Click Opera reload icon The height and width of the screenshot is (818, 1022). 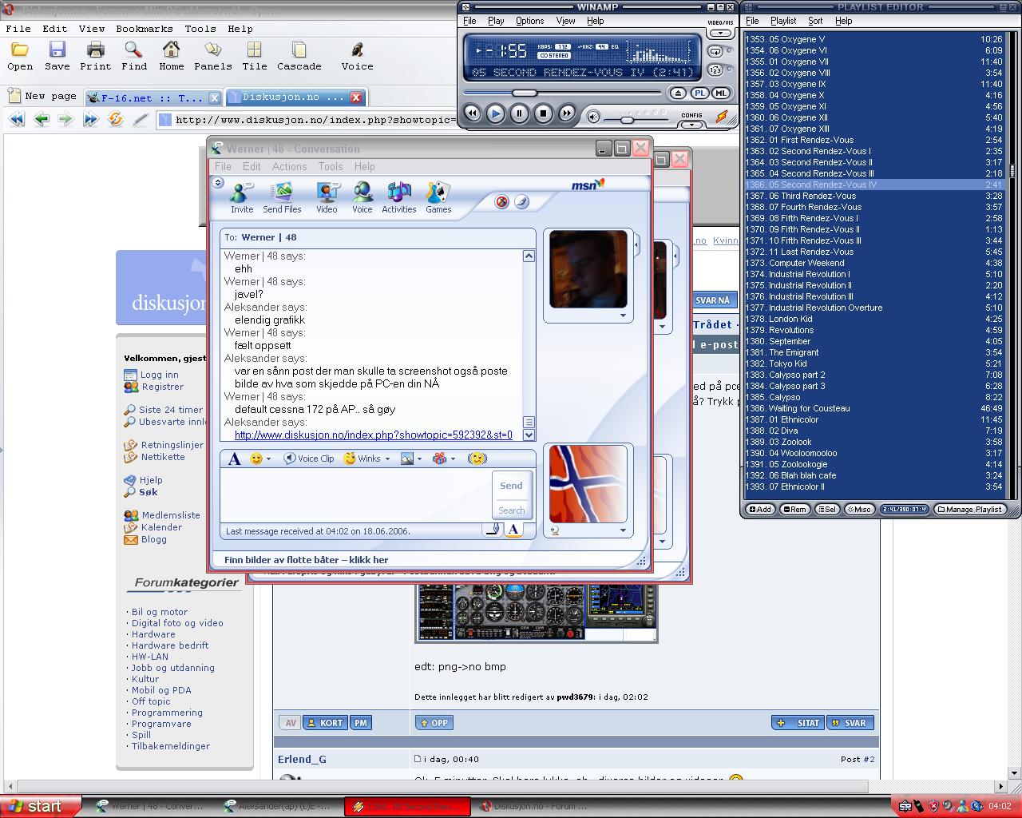(x=116, y=120)
